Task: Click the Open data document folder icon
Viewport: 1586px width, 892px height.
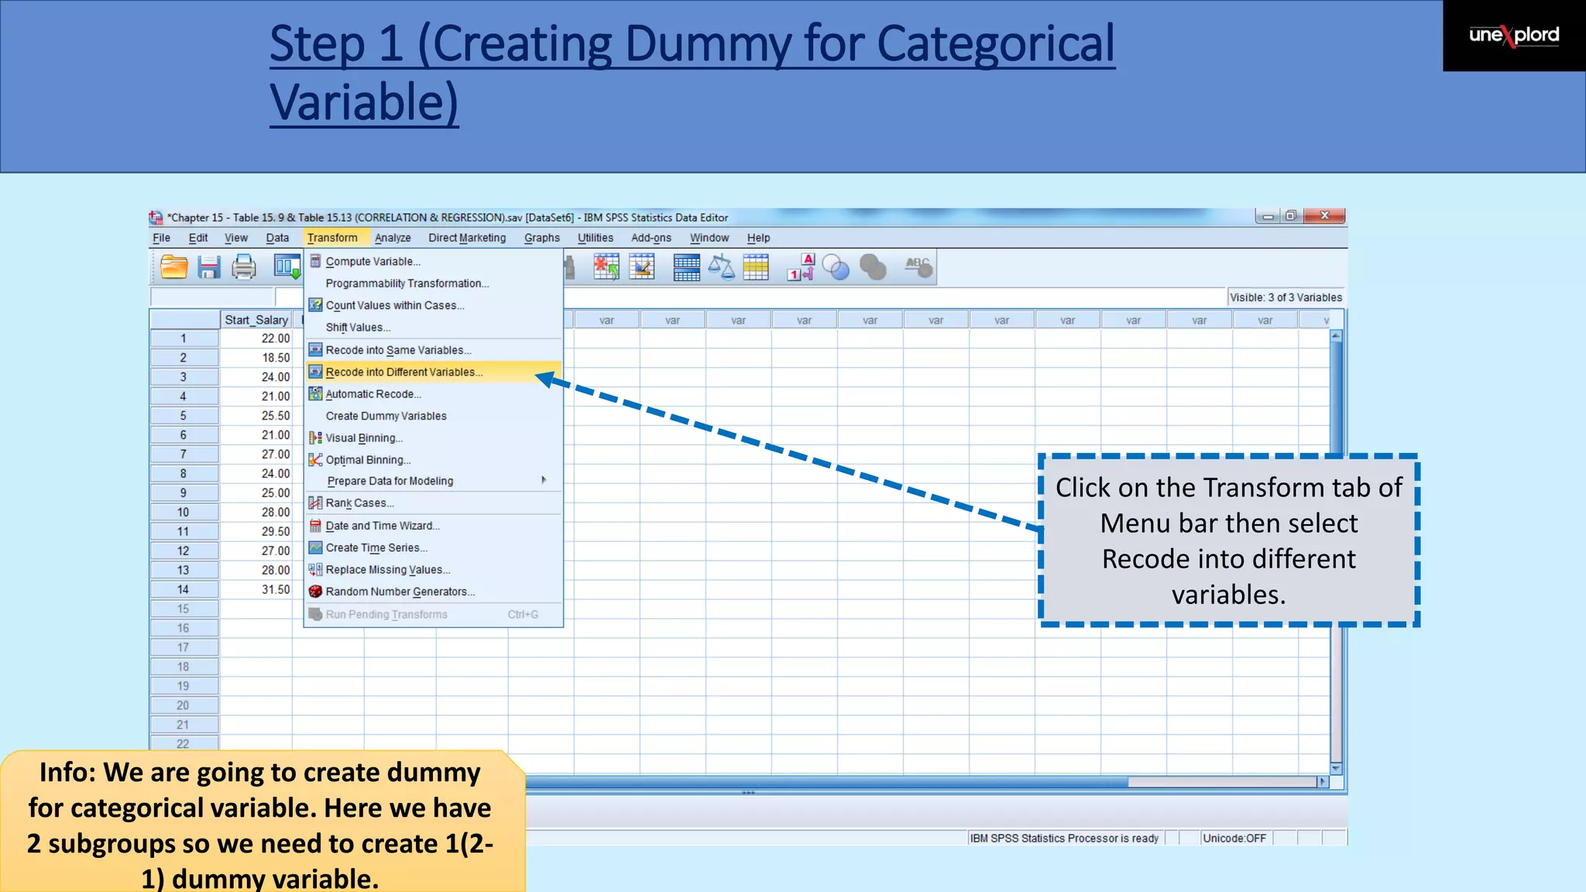Action: (173, 267)
